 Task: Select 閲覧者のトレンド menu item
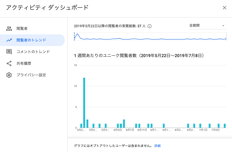[x=32, y=40]
